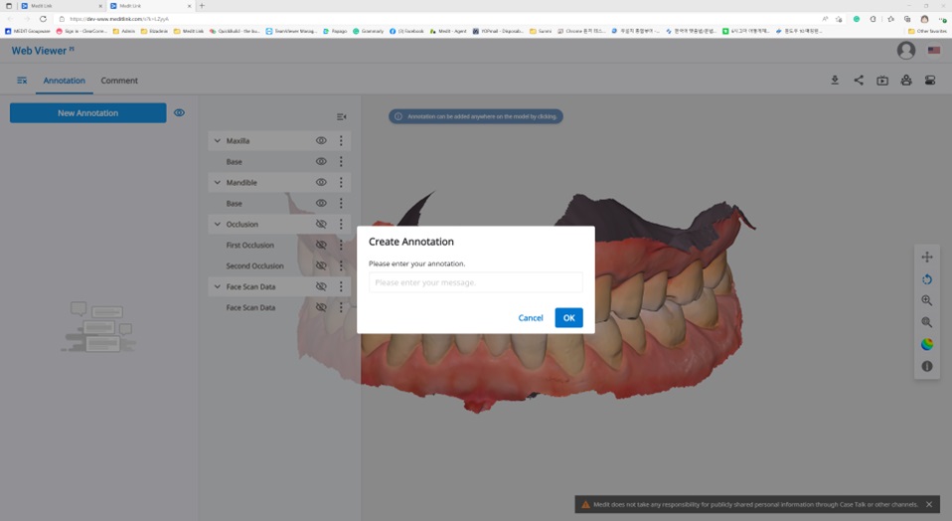Select the Annotation tab

pyautogui.click(x=64, y=81)
